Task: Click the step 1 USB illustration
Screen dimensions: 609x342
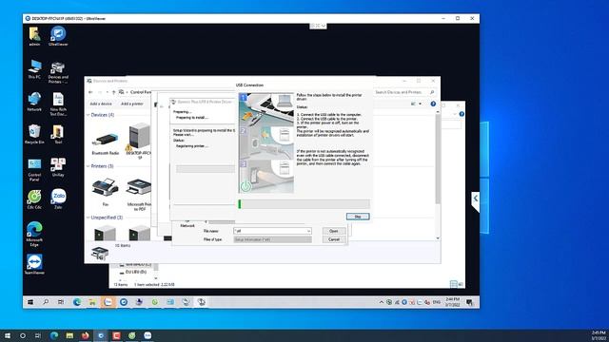Action: coord(266,109)
